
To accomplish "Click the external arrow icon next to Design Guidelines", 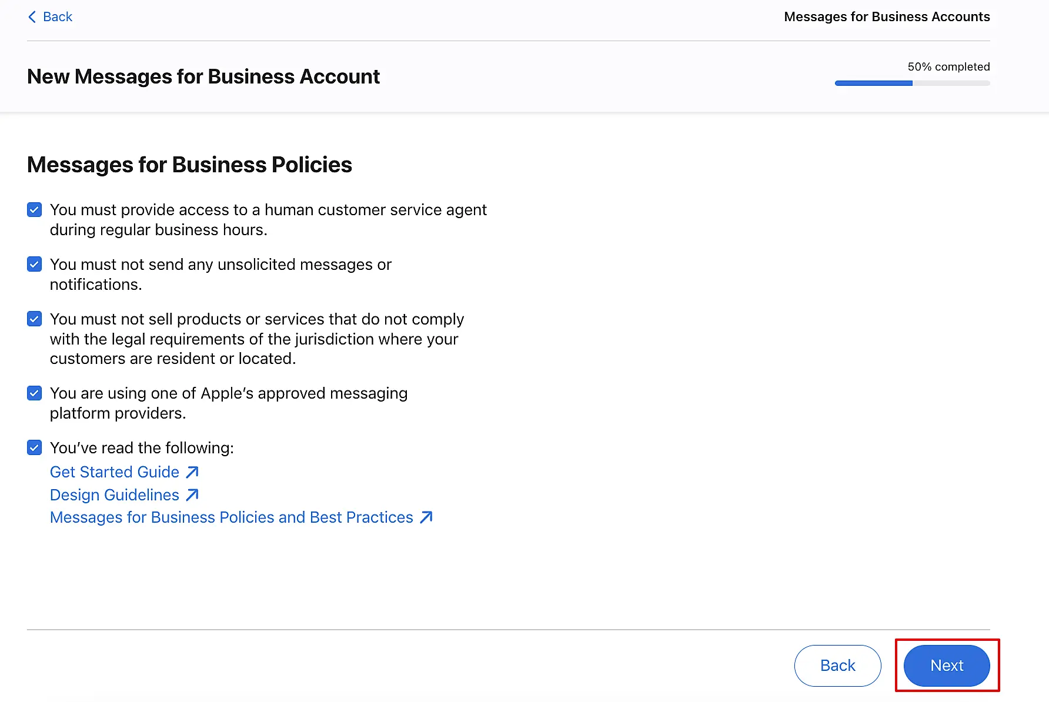I will click(192, 495).
